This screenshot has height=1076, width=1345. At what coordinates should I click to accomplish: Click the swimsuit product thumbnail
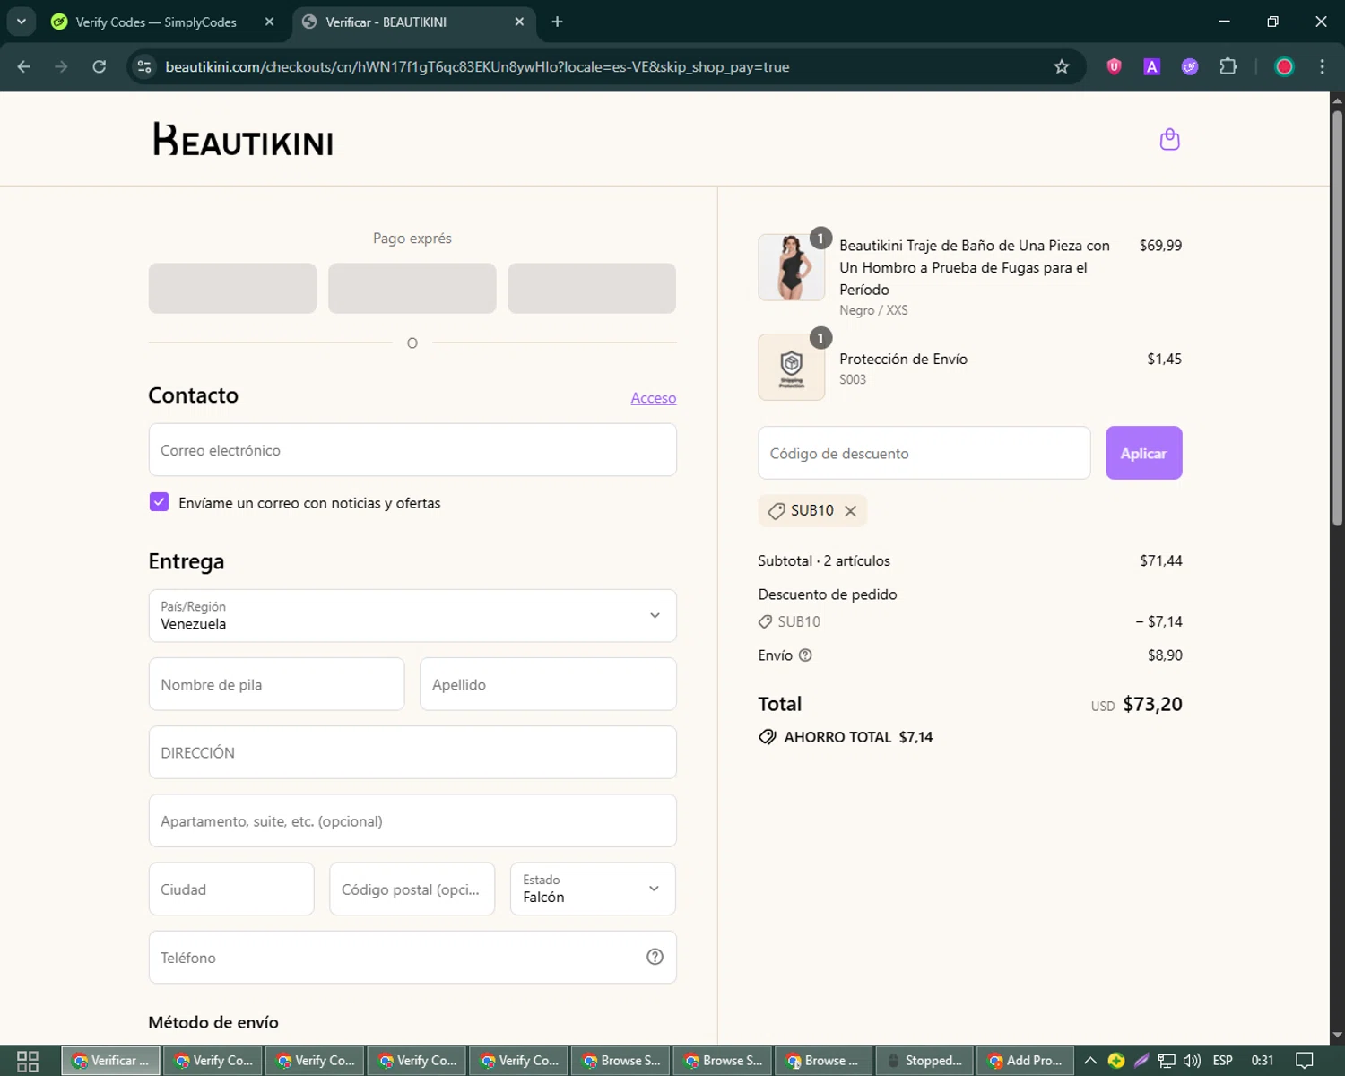point(791,267)
